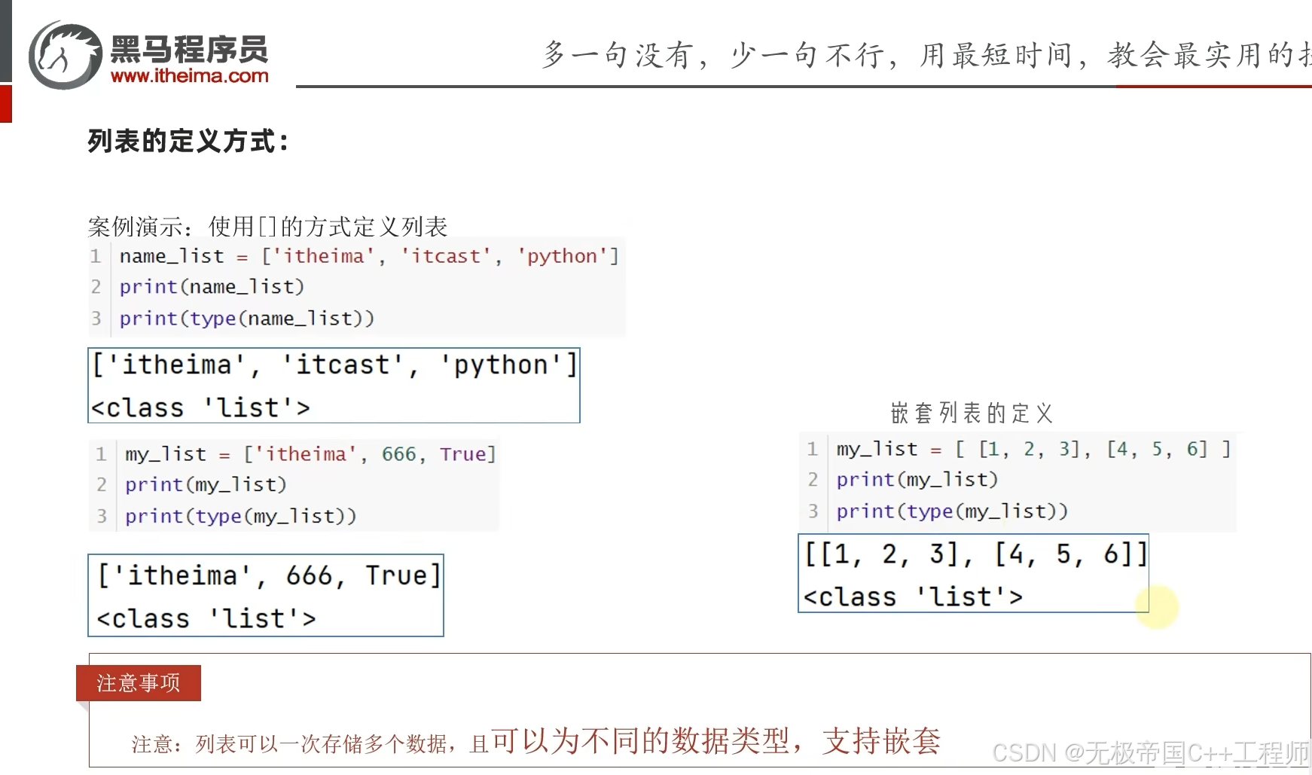Click print(type(my_list)) below the 666 list definition

pos(240,516)
